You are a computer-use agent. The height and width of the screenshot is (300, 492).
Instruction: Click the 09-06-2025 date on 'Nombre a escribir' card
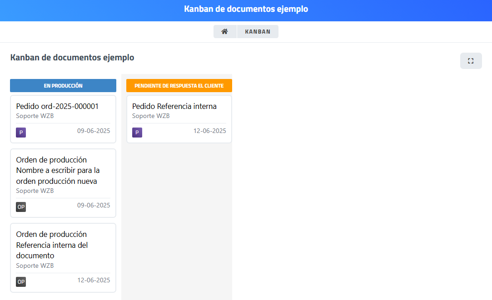94,205
